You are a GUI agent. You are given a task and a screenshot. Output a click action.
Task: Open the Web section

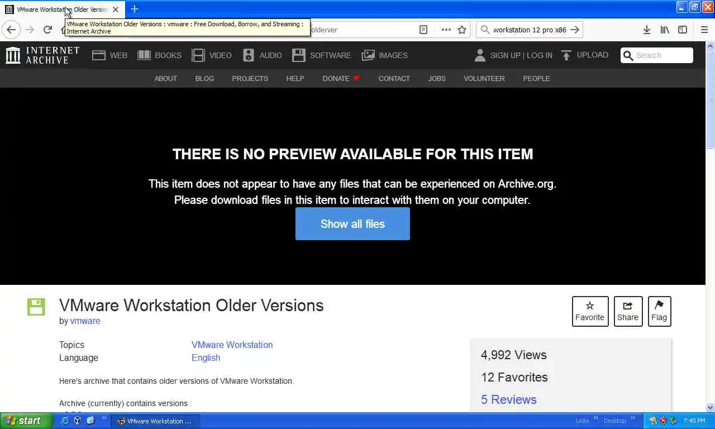click(110, 55)
